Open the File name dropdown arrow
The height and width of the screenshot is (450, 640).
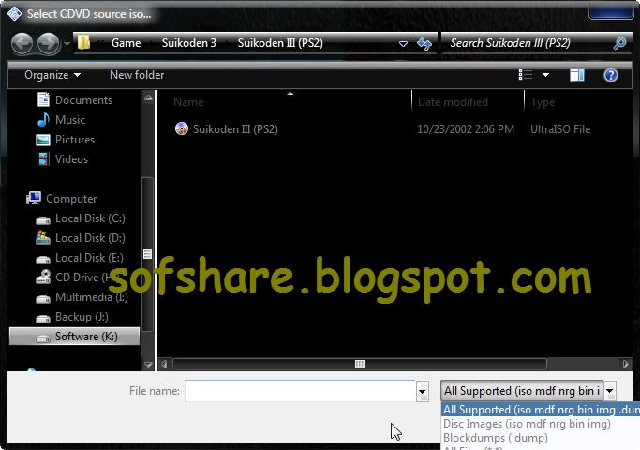tap(423, 392)
